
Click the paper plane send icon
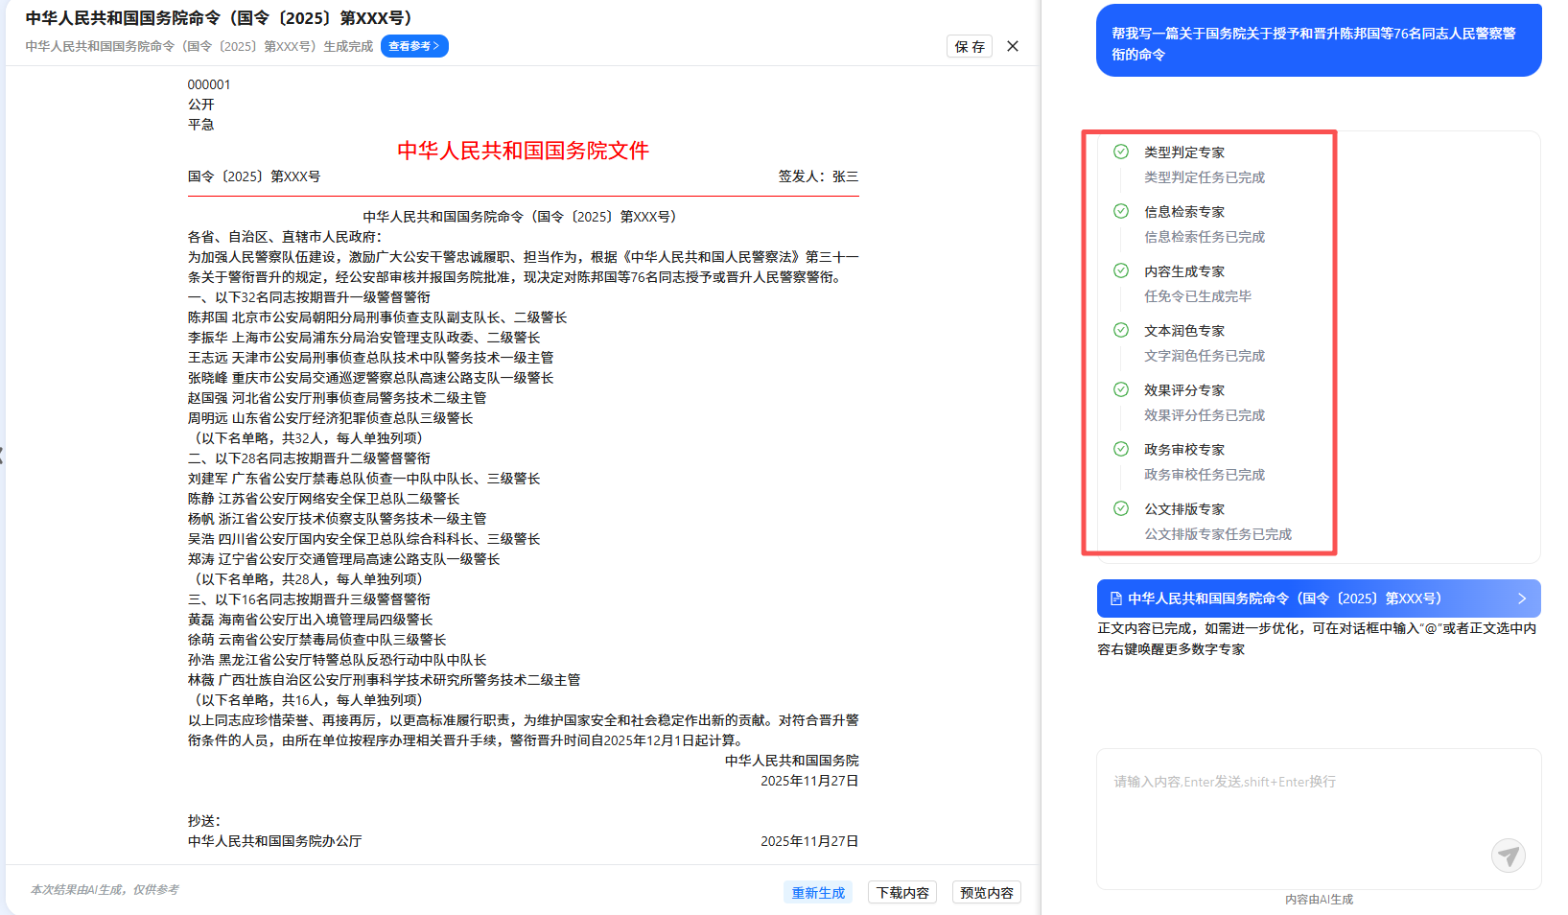click(x=1508, y=855)
